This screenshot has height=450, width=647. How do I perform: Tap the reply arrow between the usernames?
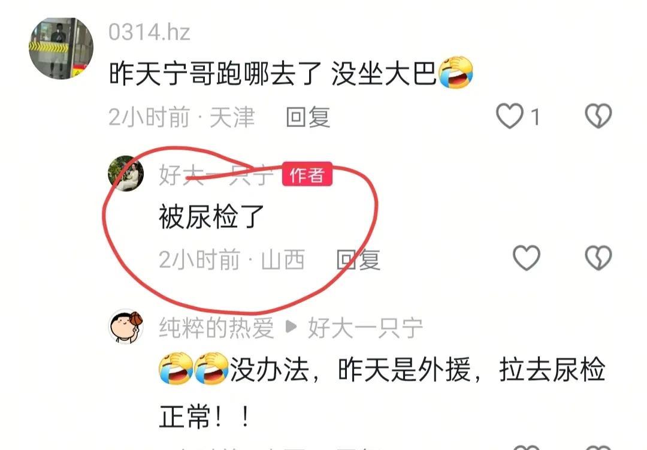[x=291, y=327]
